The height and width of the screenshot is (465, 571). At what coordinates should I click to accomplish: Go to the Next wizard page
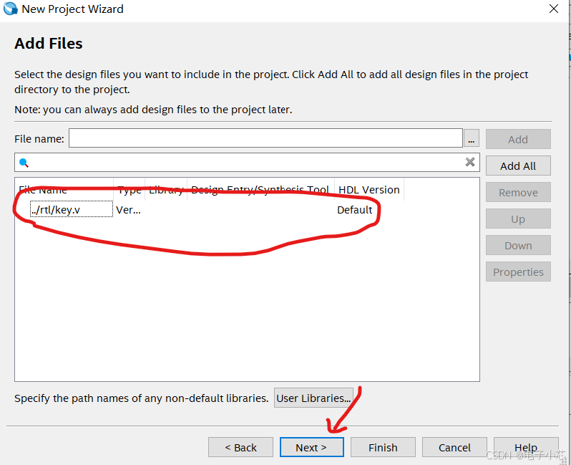click(x=311, y=447)
